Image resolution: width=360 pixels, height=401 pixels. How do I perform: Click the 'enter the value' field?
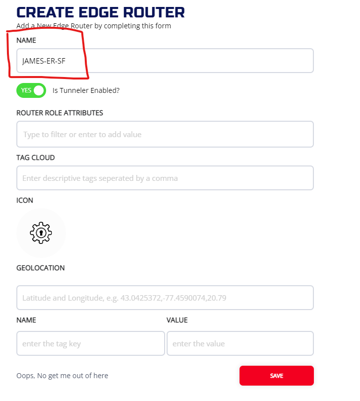click(x=240, y=343)
